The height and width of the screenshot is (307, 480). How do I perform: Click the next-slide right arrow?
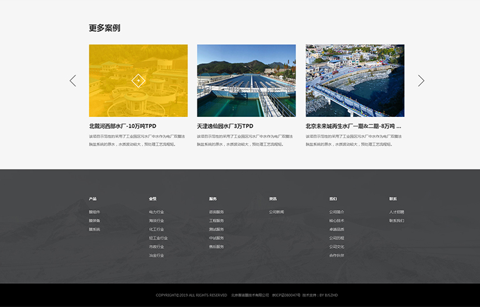421,81
